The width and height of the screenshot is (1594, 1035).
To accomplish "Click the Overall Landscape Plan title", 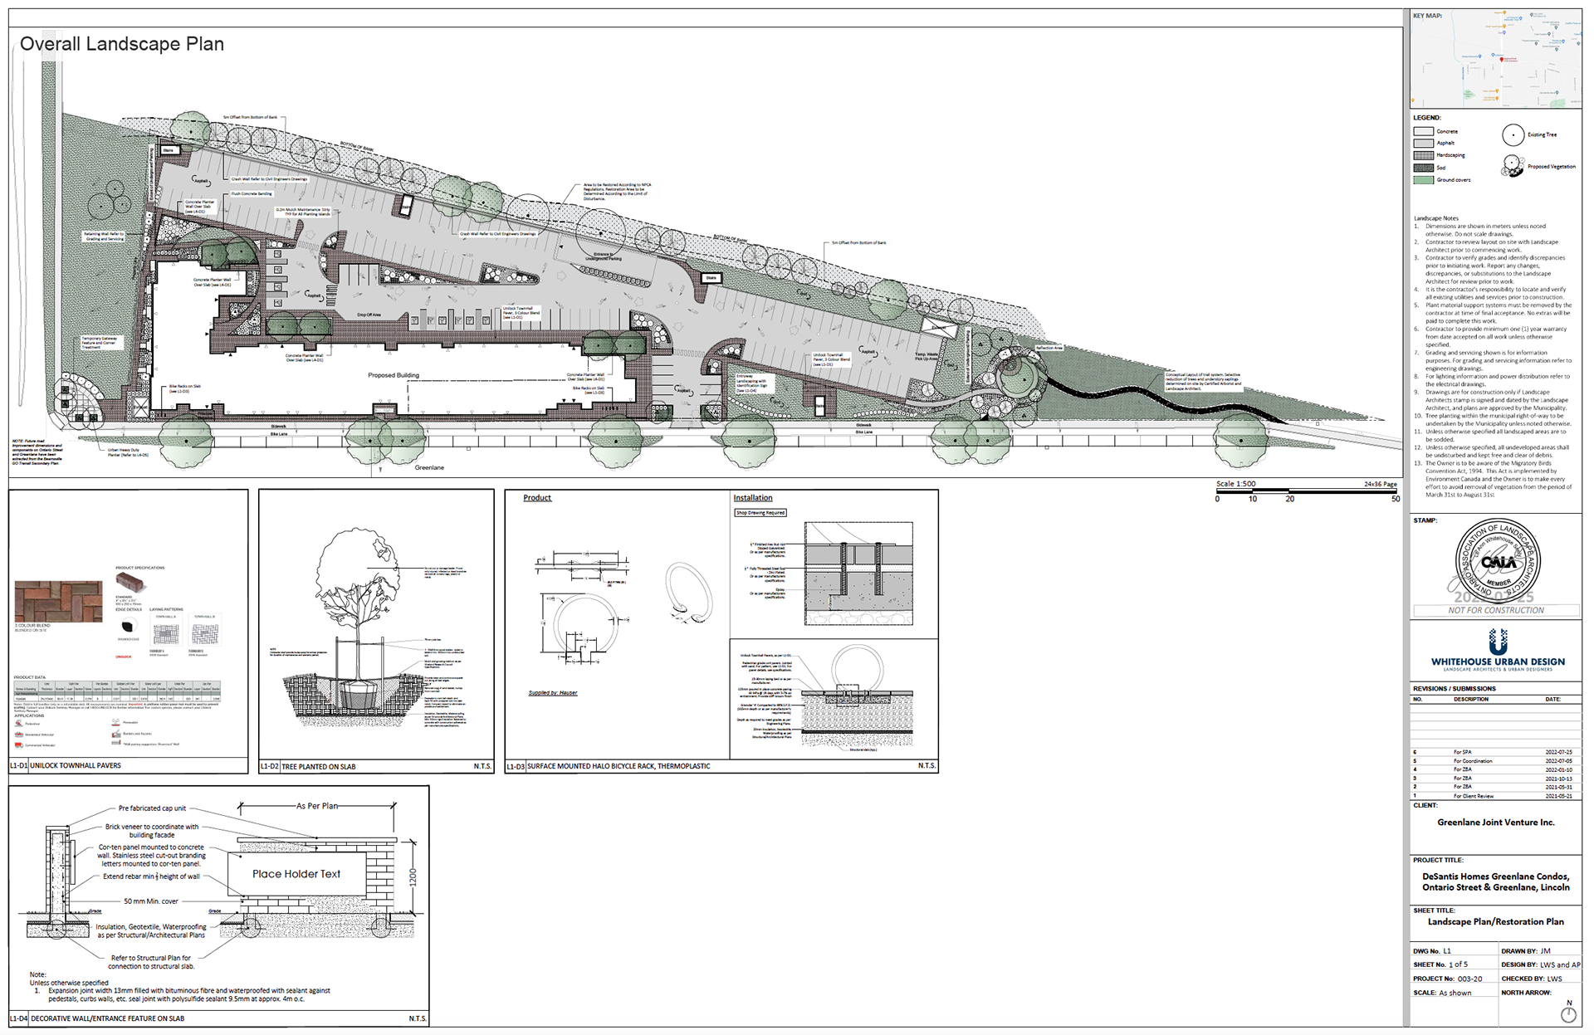I will coord(122,44).
